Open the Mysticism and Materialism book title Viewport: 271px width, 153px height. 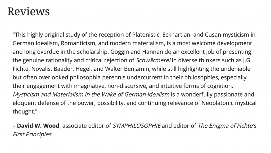pyautogui.click(x=91, y=94)
